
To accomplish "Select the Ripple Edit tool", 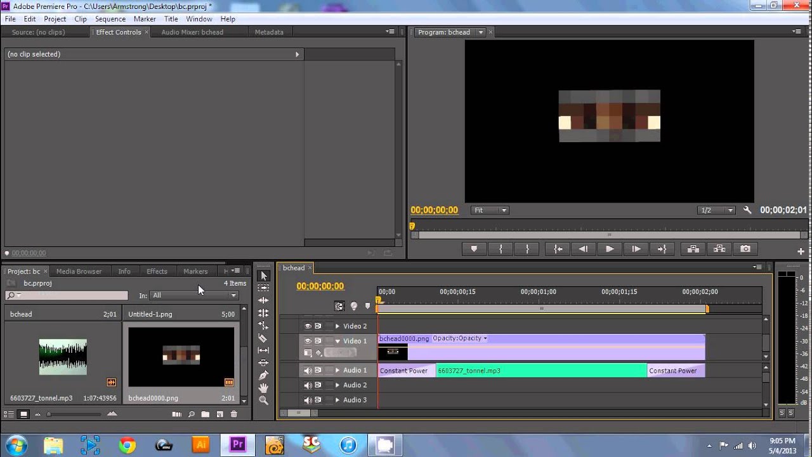I will tap(264, 300).
